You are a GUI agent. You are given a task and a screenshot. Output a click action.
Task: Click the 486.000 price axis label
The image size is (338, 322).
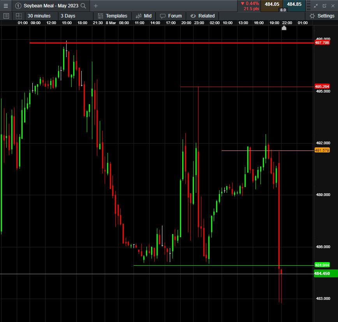[323, 247]
